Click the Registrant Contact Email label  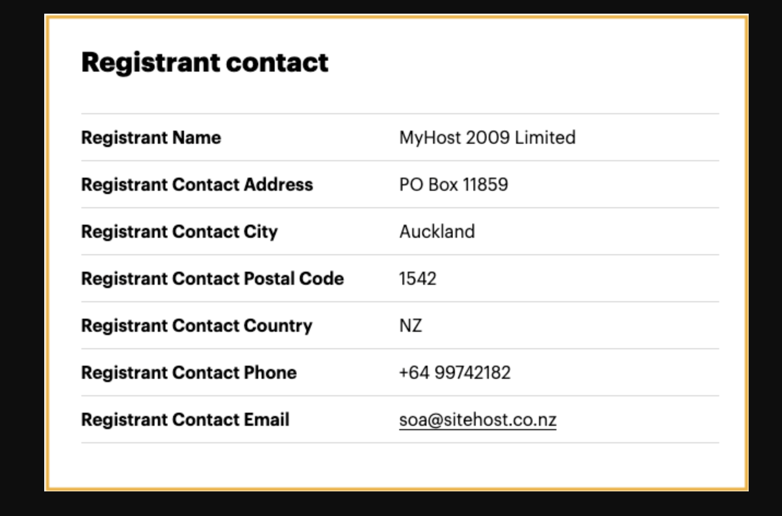click(x=185, y=420)
